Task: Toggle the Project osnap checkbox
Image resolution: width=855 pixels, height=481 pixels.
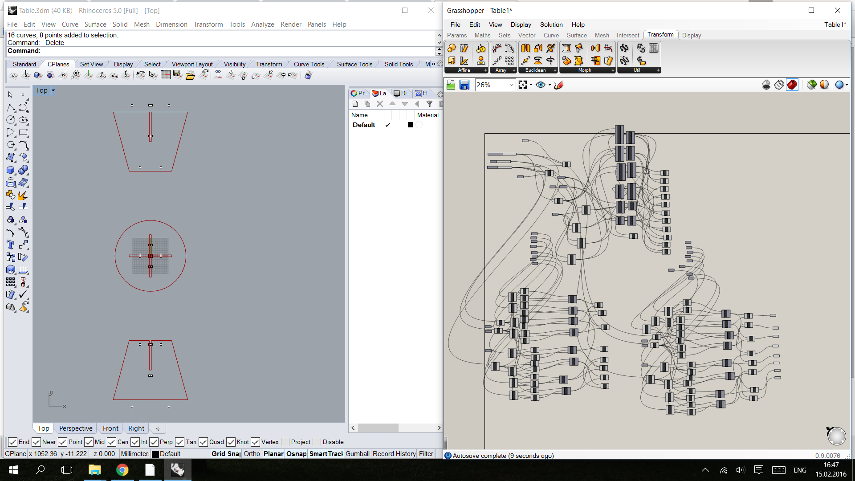Action: tap(285, 442)
